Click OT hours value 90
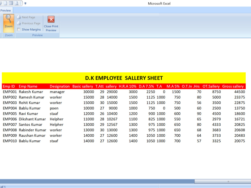 click(199, 114)
